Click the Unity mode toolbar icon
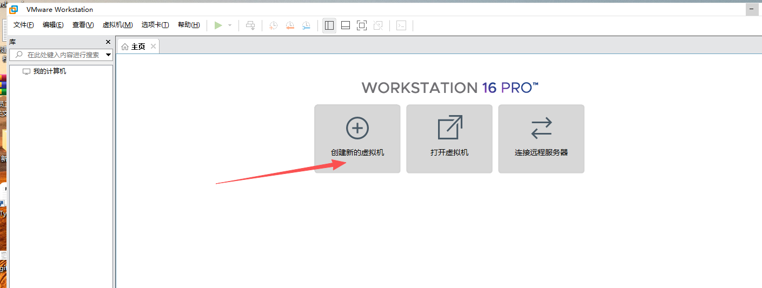The width and height of the screenshot is (762, 288). [x=378, y=25]
